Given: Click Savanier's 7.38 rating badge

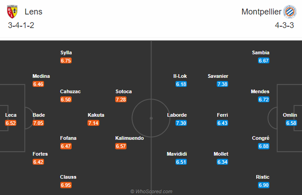Looking at the screenshot, I should point(223,84).
